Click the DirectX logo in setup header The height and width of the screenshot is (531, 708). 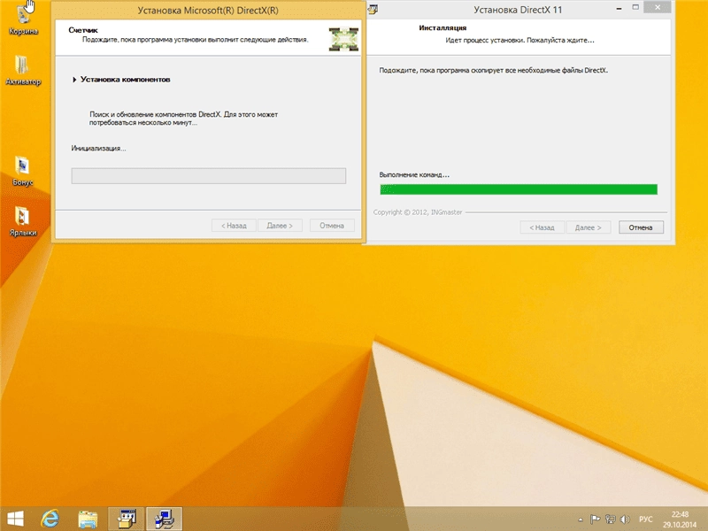(343, 39)
